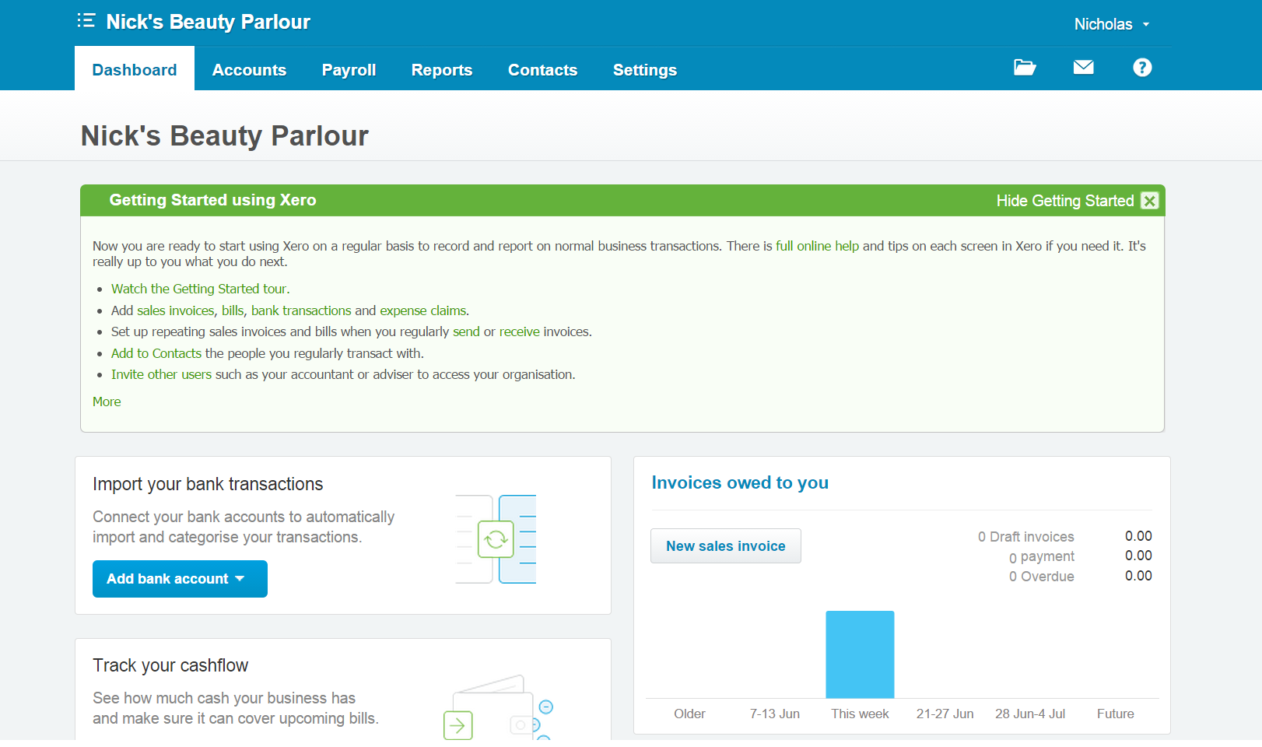Open the Invoices owed to you heading
This screenshot has height=747, width=1262.
(739, 482)
